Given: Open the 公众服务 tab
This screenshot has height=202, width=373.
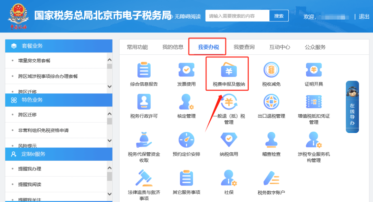Looking at the screenshot, I should 315,47.
